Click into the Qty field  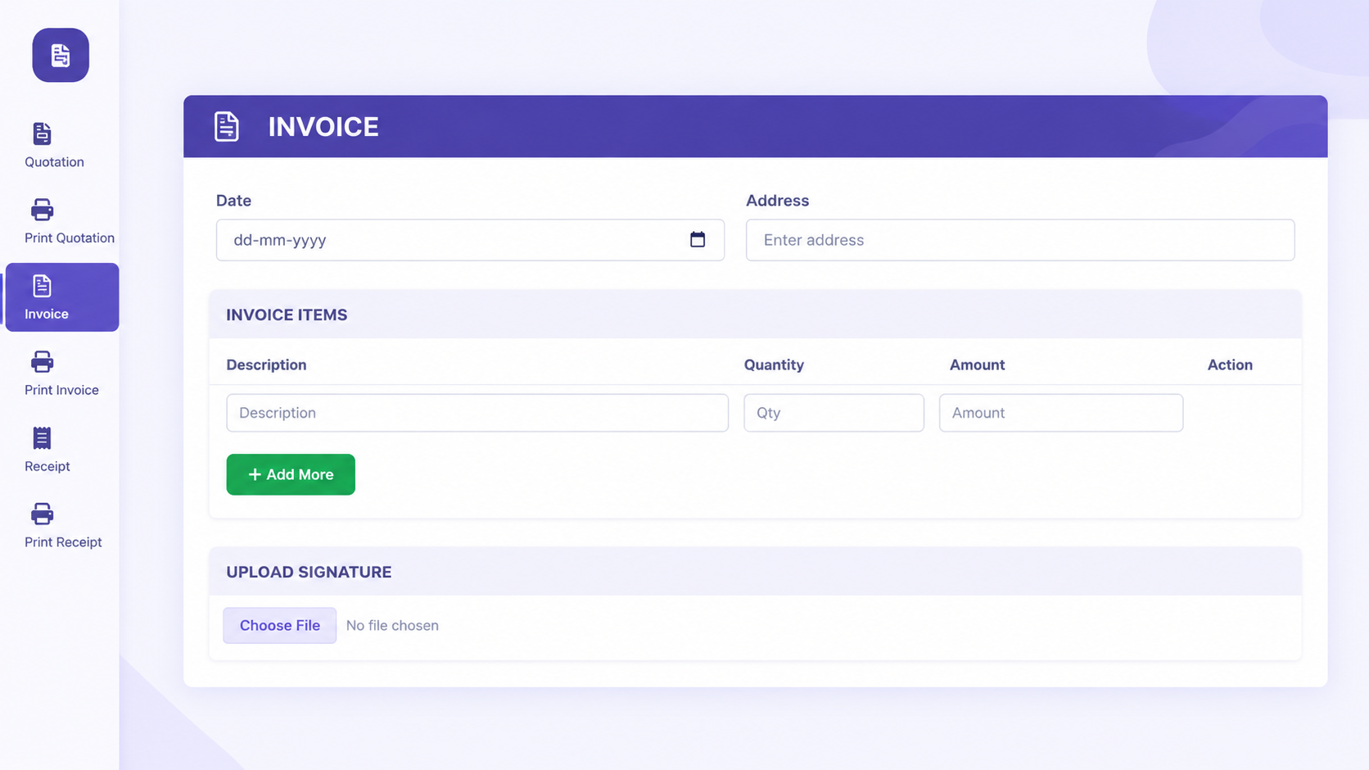(x=834, y=413)
